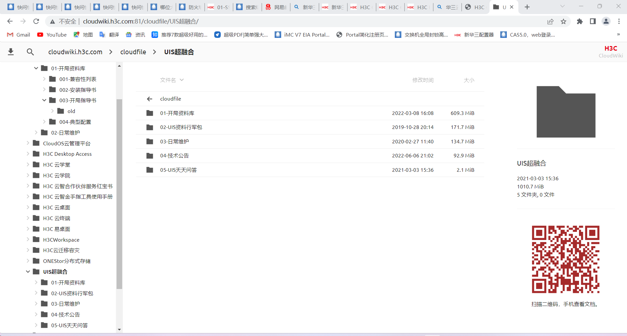Open the iMC V7 EIA Portal bookmark
The width and height of the screenshot is (627, 336).
tap(302, 35)
